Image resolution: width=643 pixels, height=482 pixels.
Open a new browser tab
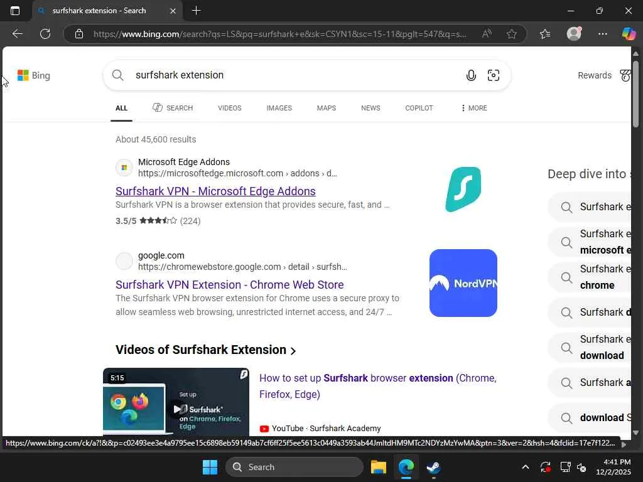[196, 11]
